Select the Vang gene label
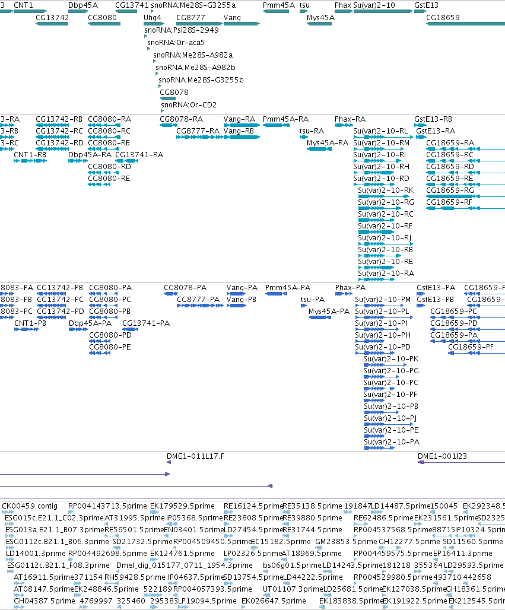This screenshot has height=610, width=505. (232, 18)
